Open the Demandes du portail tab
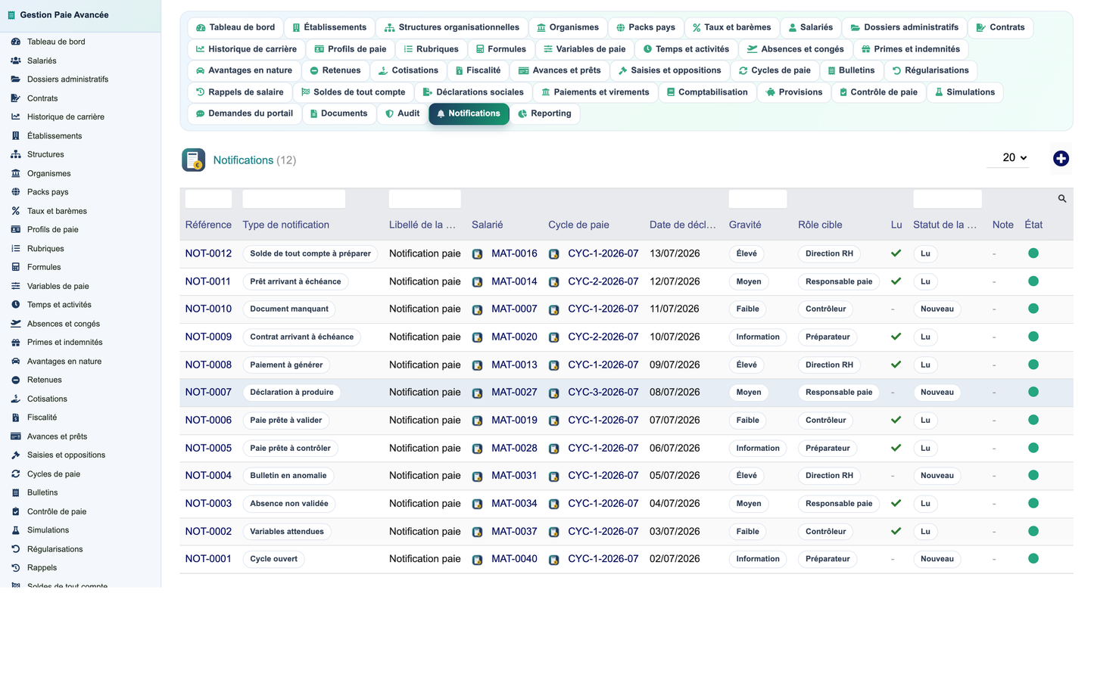This screenshot has width=1094, height=683. pyautogui.click(x=245, y=113)
